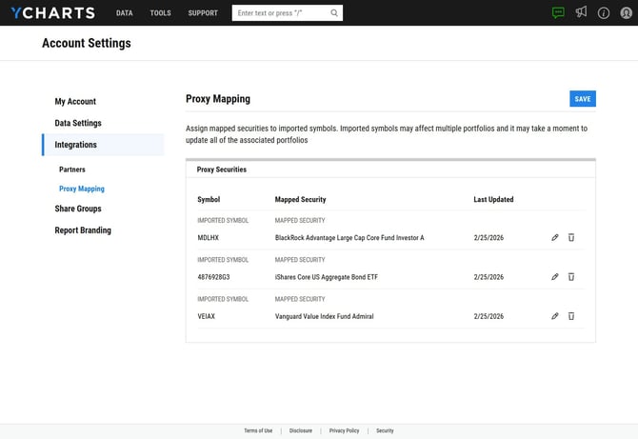This screenshot has width=638, height=439.
Task: Delete the VEIAX proxy mapping
Action: pyautogui.click(x=571, y=316)
